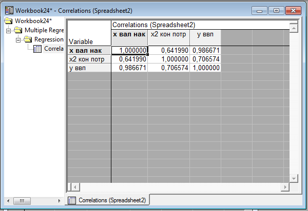Select cell 0,706574 in х2 кон потр row
The width and height of the screenshot is (308, 211).
[205, 59]
